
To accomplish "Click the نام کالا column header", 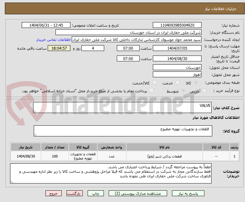I will click(x=165, y=147).
